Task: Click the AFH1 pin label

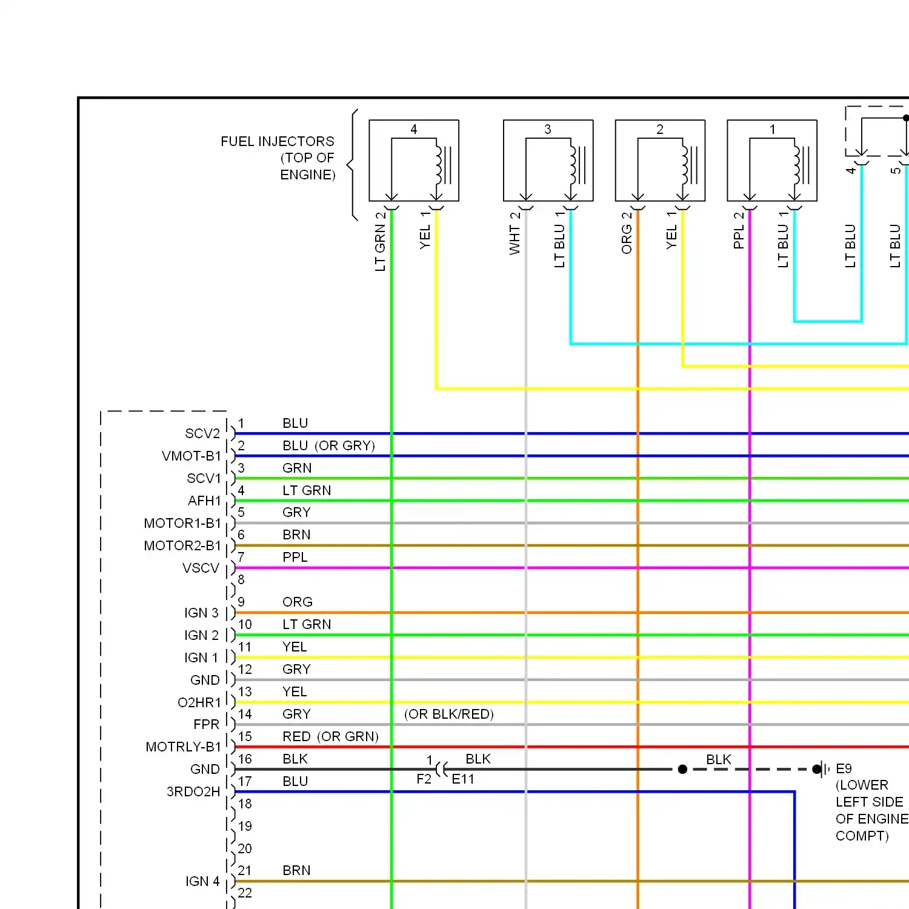Action: pyautogui.click(x=205, y=501)
